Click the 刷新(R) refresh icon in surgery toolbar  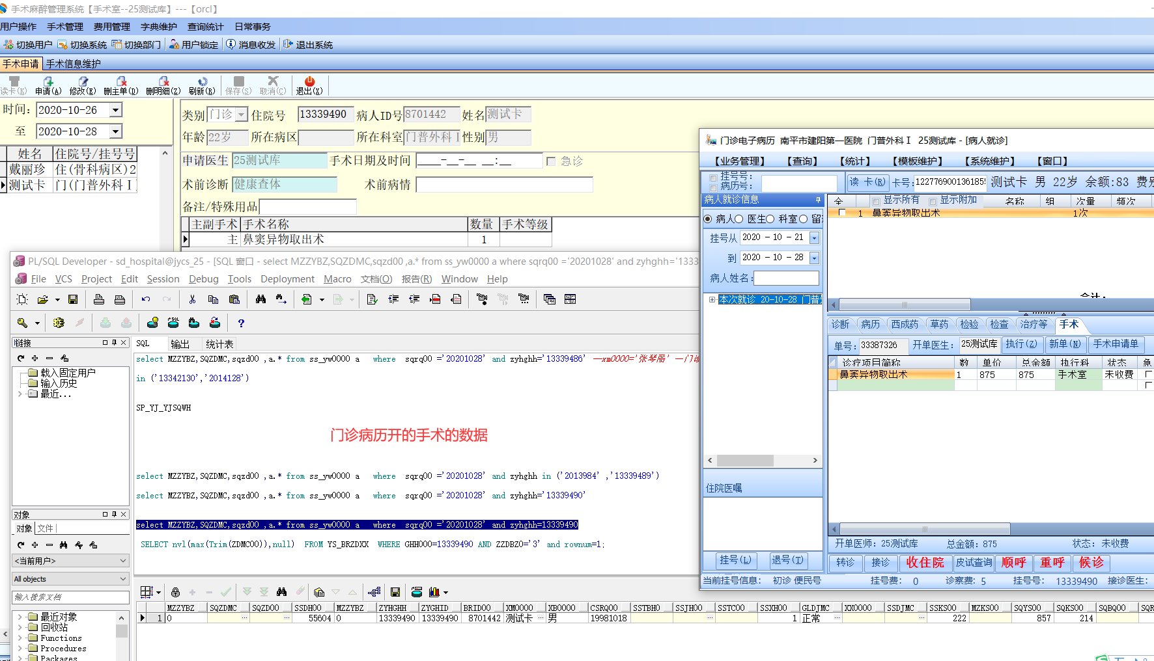(202, 86)
